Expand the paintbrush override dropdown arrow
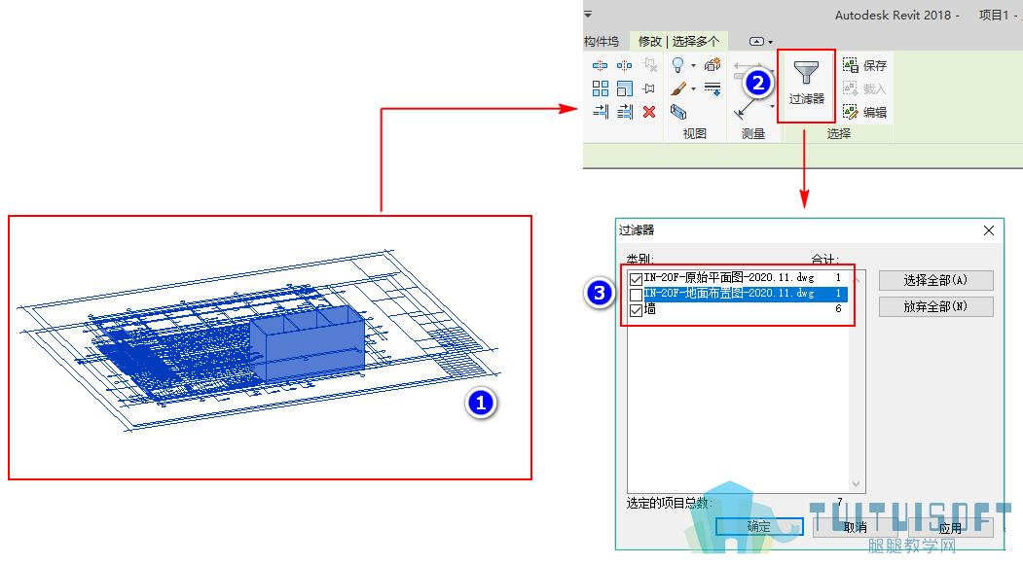The image size is (1023, 564). [x=694, y=88]
